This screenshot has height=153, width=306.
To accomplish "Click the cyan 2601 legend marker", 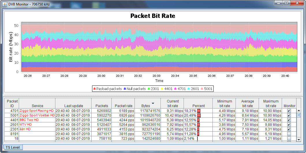I will click(189, 89).
